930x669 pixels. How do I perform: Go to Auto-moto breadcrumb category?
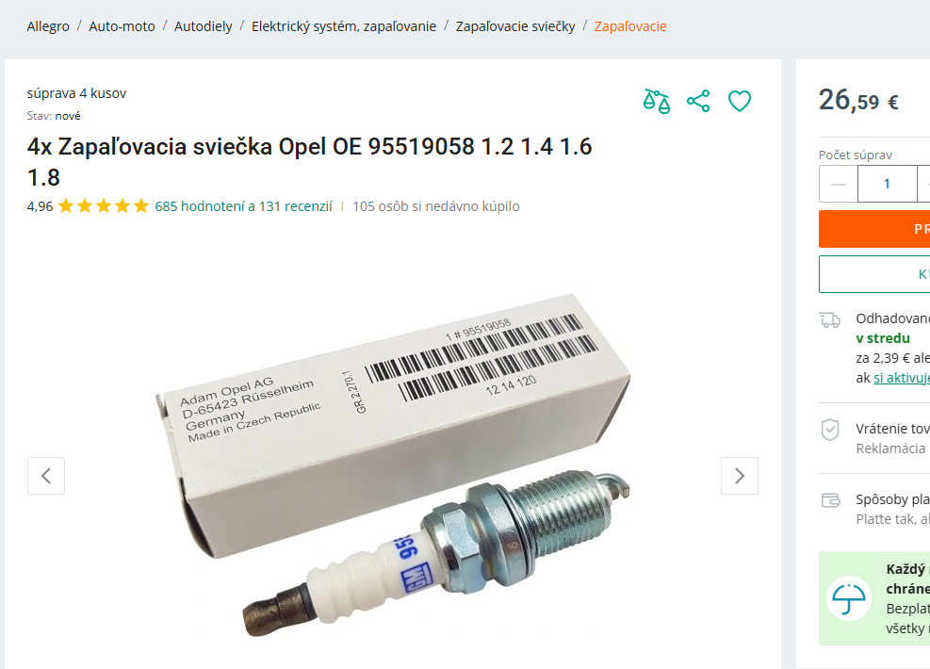click(x=122, y=26)
